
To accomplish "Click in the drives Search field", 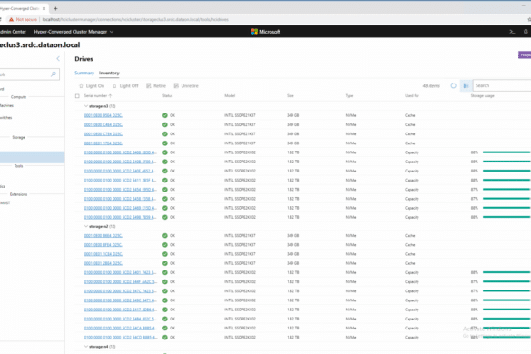I will [x=502, y=85].
